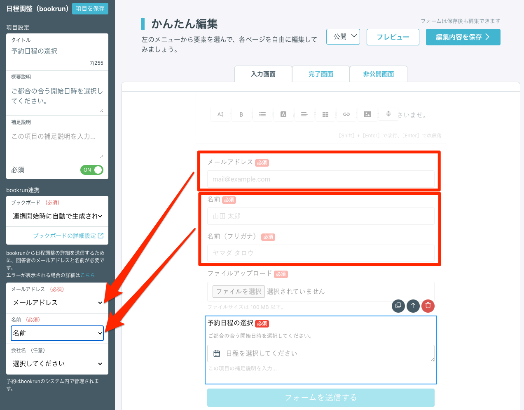Toggle the 必須 ON switch
This screenshot has width=524, height=410.
click(x=92, y=170)
